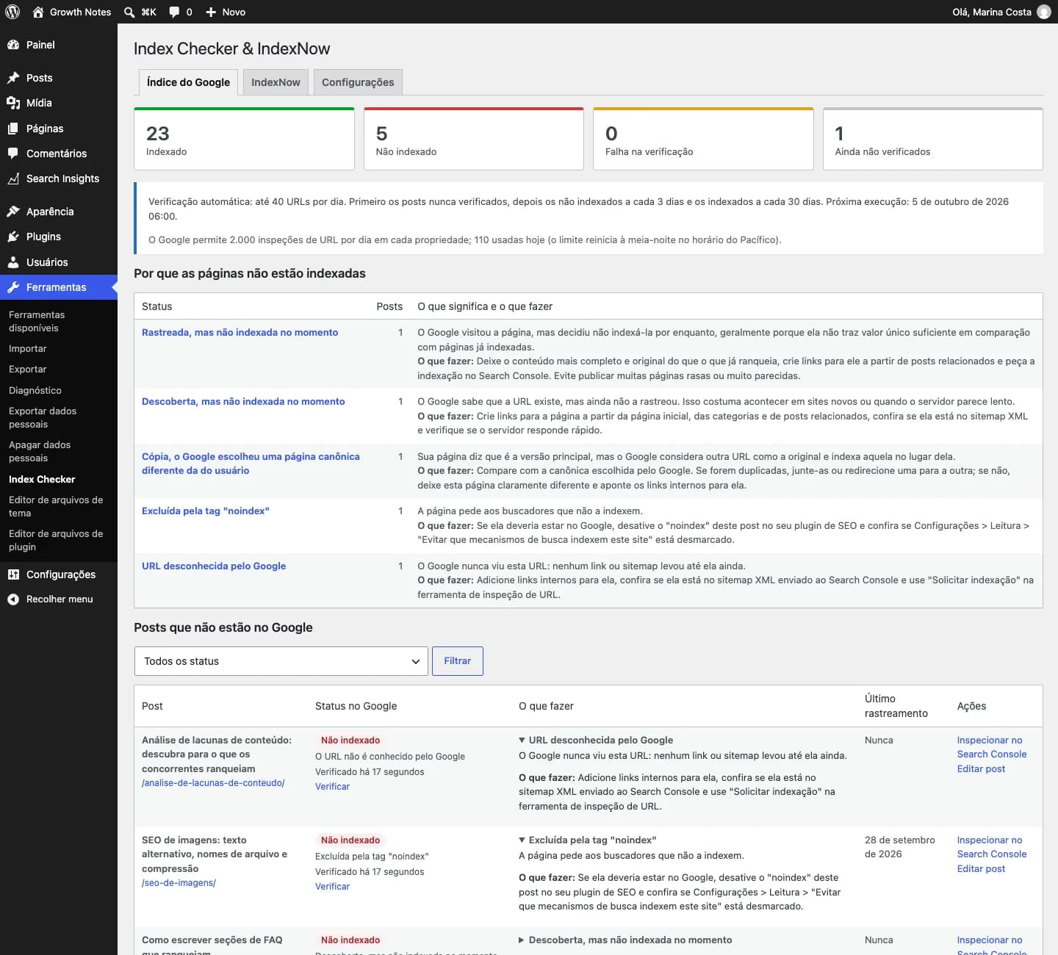The width and height of the screenshot is (1058, 955).
Task: Click Verificar for the seo-de-imagens post
Action: pyautogui.click(x=332, y=887)
